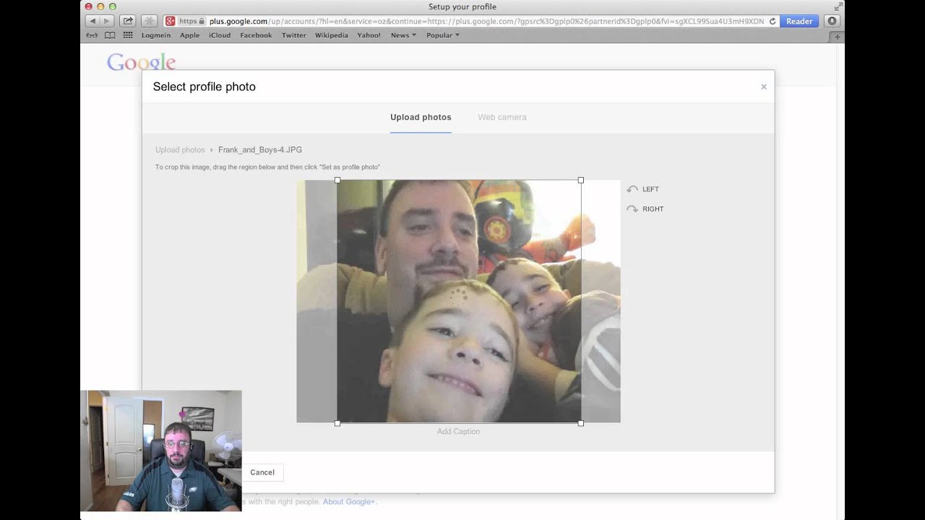Click the bottom-right crop handle
This screenshot has height=520, width=925.
(x=581, y=423)
